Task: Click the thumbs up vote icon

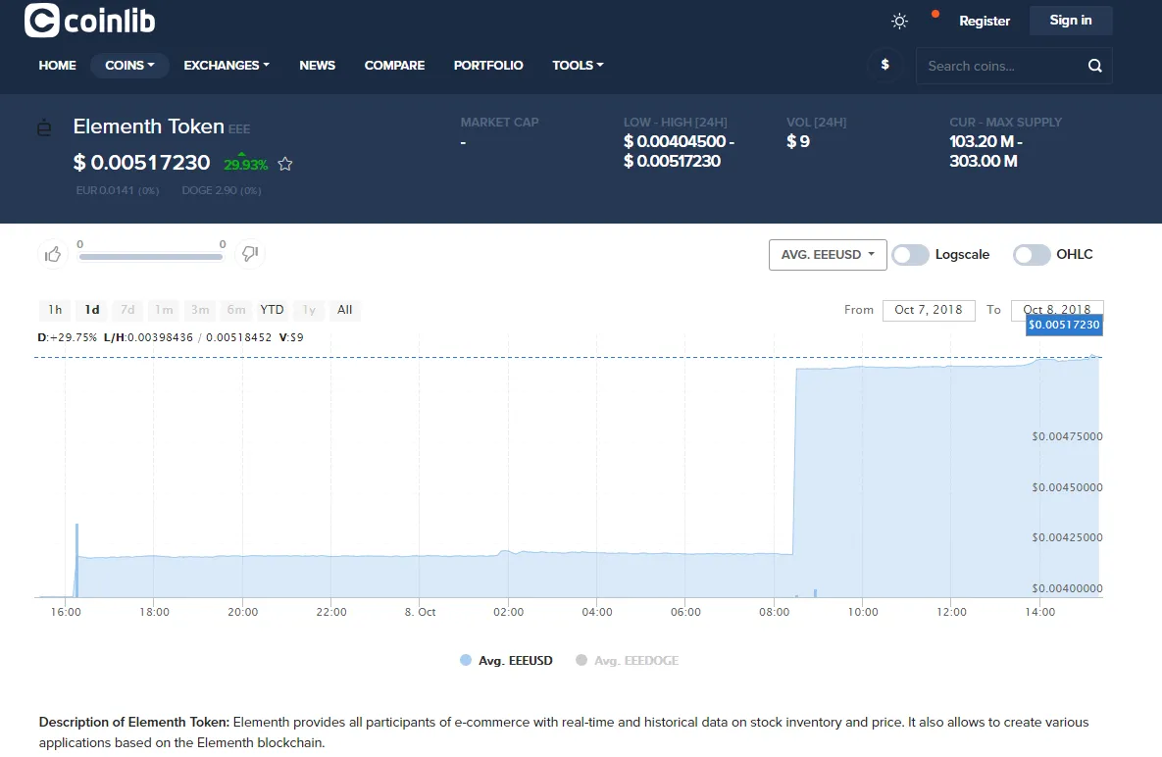Action: click(53, 255)
